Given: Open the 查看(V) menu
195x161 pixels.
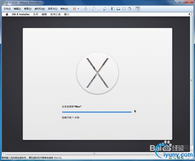Looking at the screenshot, I should coord(28,9).
